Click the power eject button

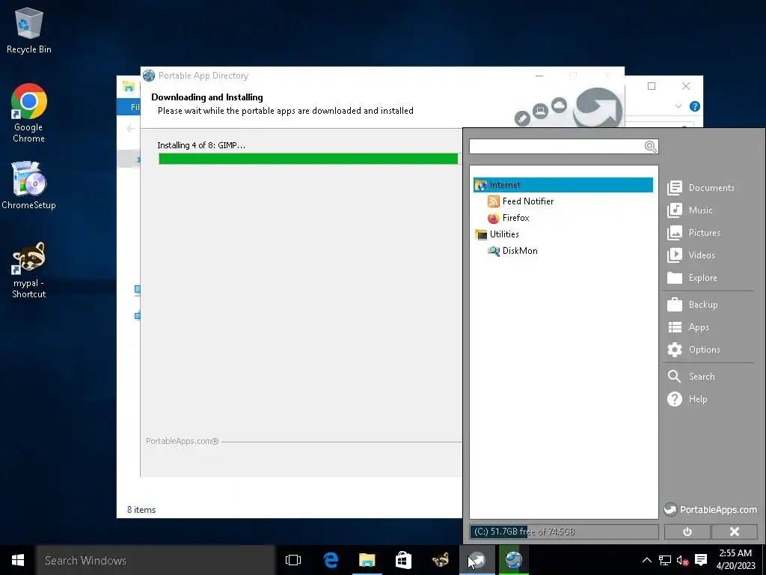pos(687,532)
